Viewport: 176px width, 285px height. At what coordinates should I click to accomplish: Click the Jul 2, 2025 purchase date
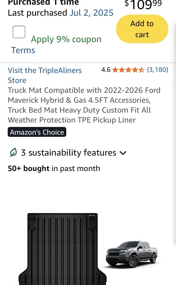point(92,13)
